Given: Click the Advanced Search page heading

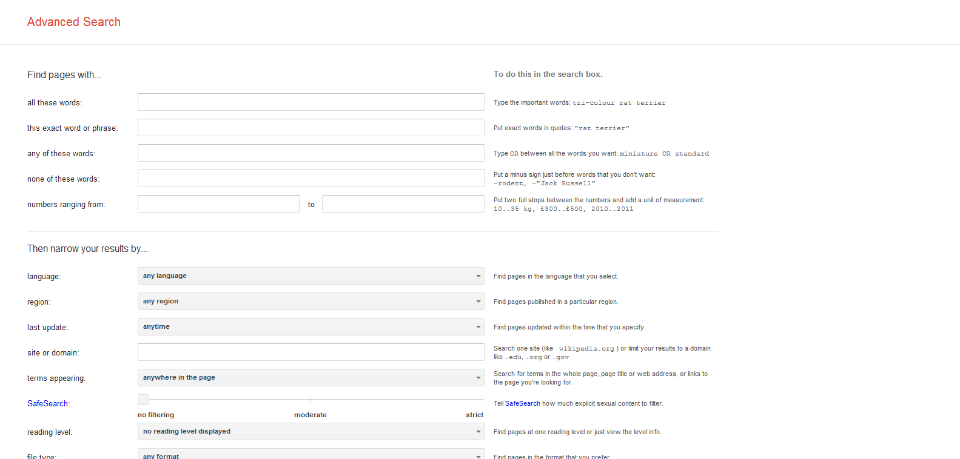Looking at the screenshot, I should (x=74, y=22).
